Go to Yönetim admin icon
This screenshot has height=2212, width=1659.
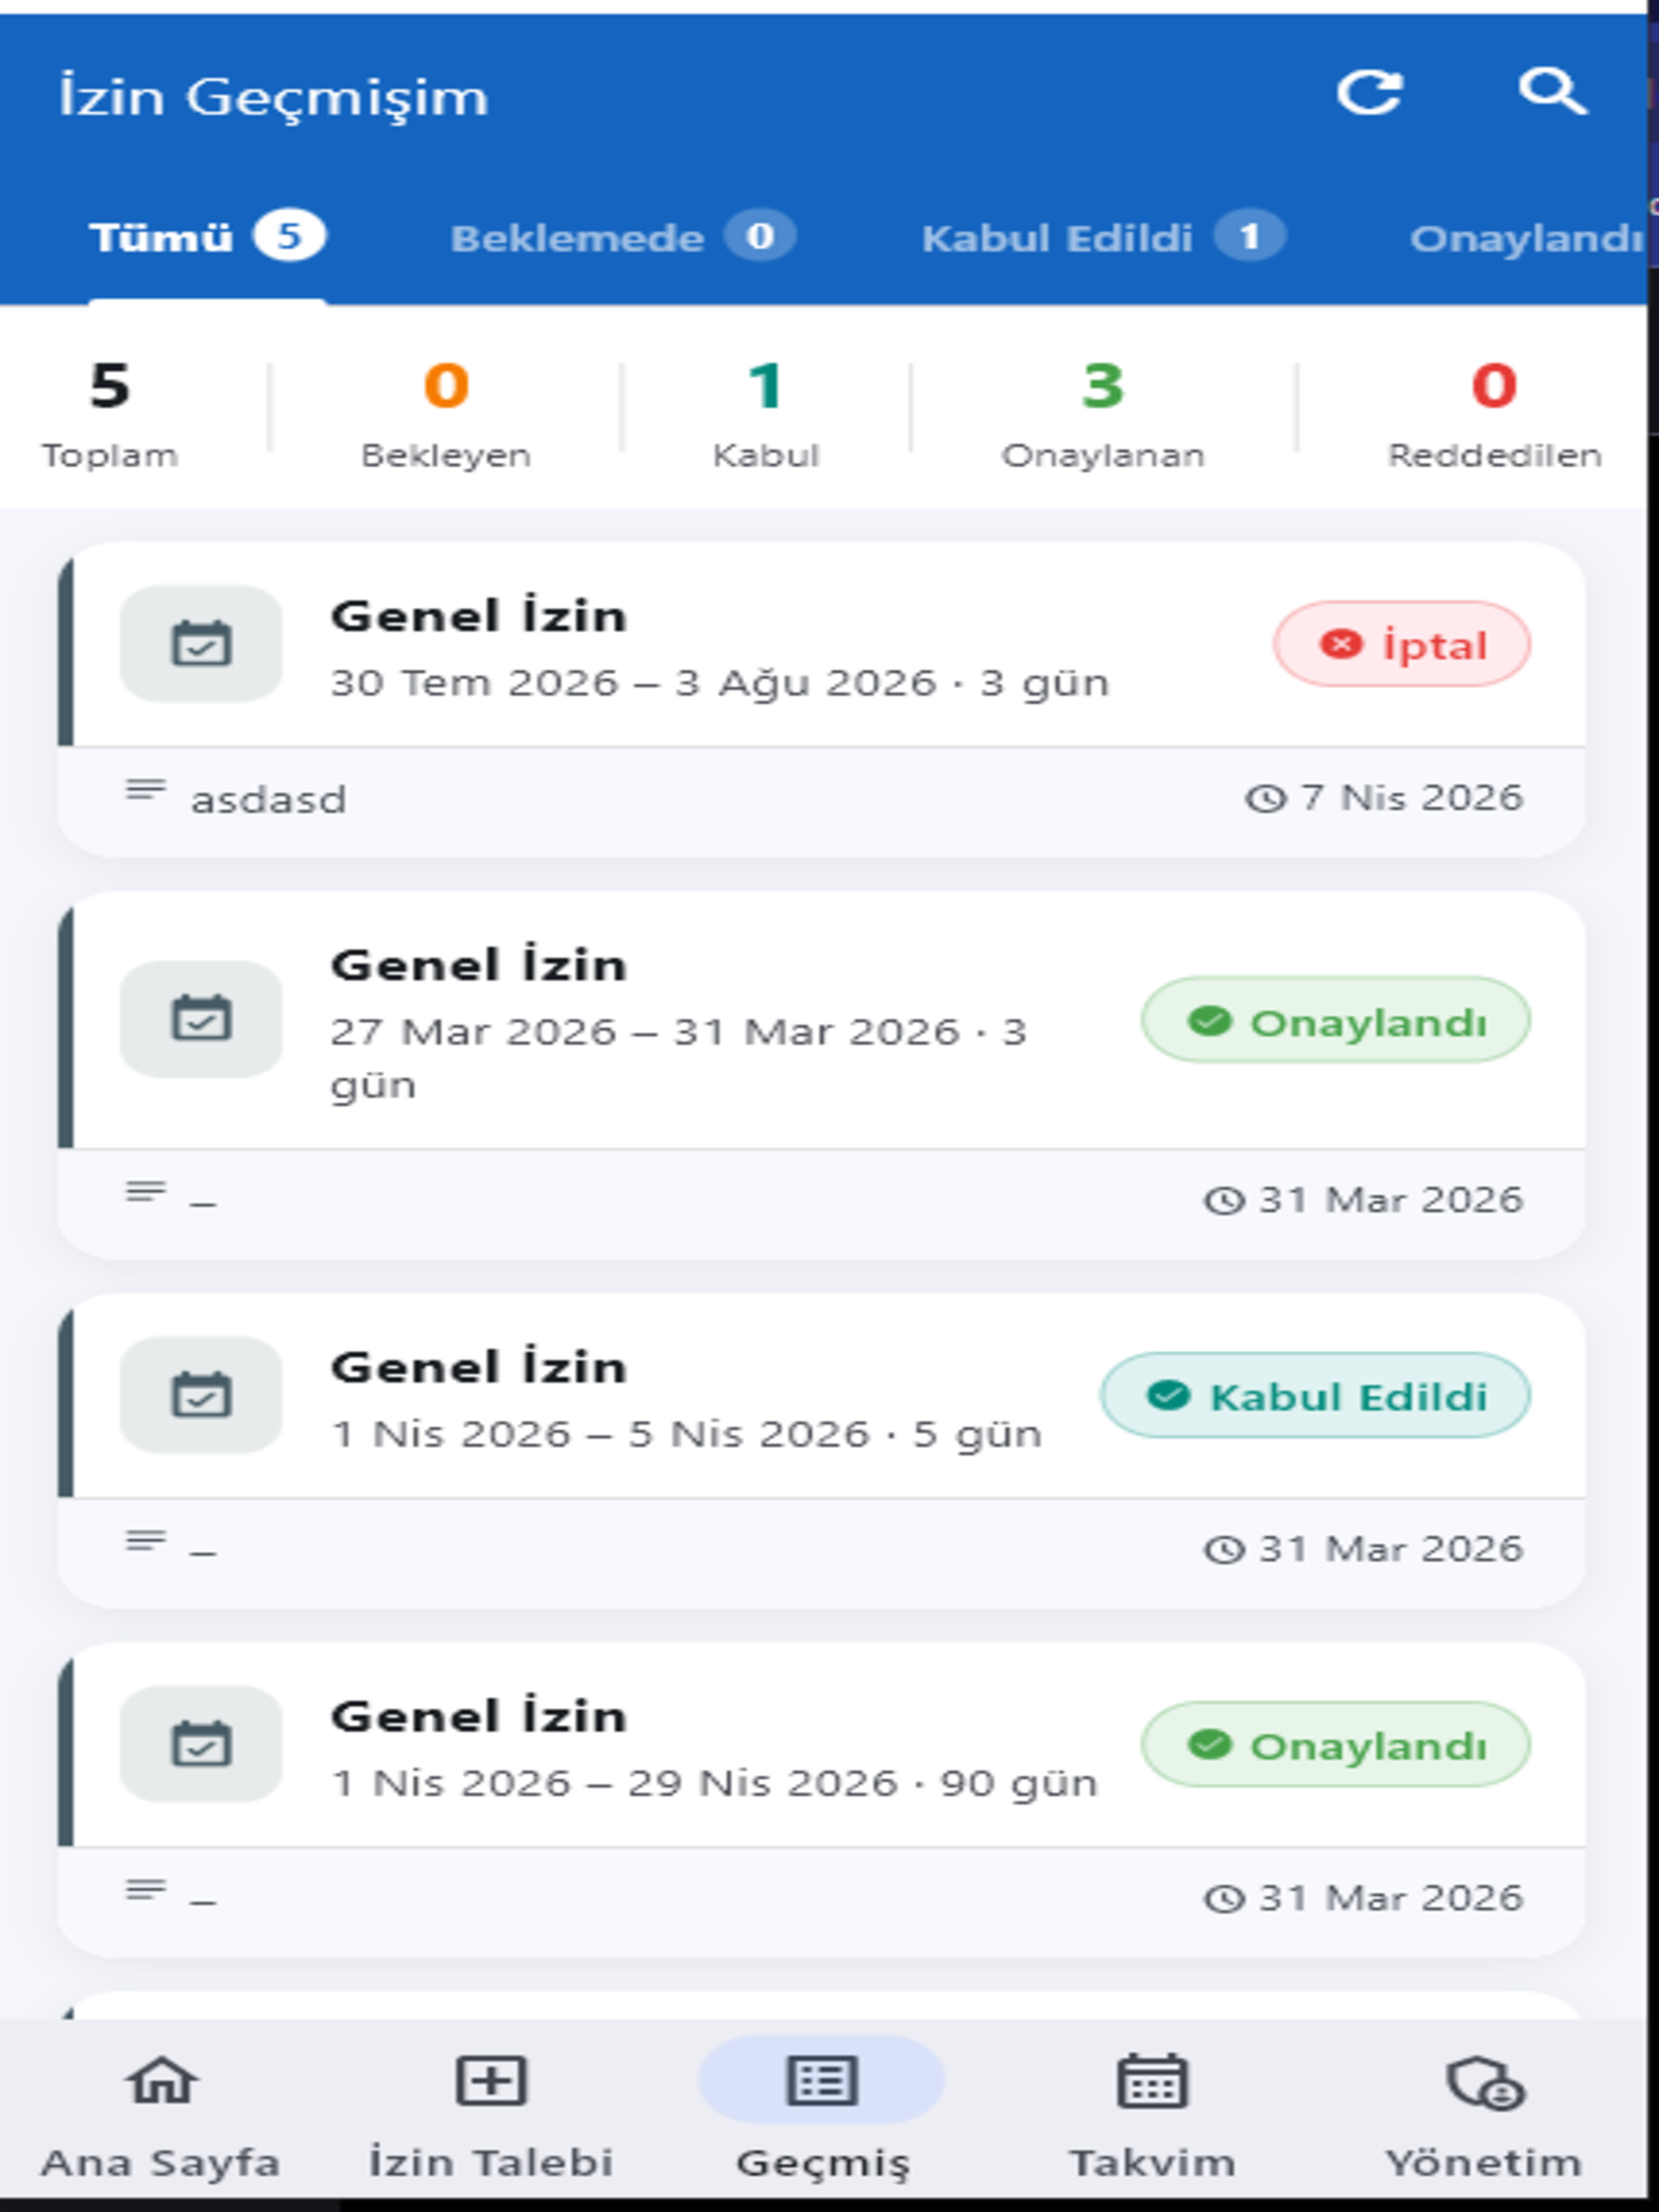click(1485, 2085)
